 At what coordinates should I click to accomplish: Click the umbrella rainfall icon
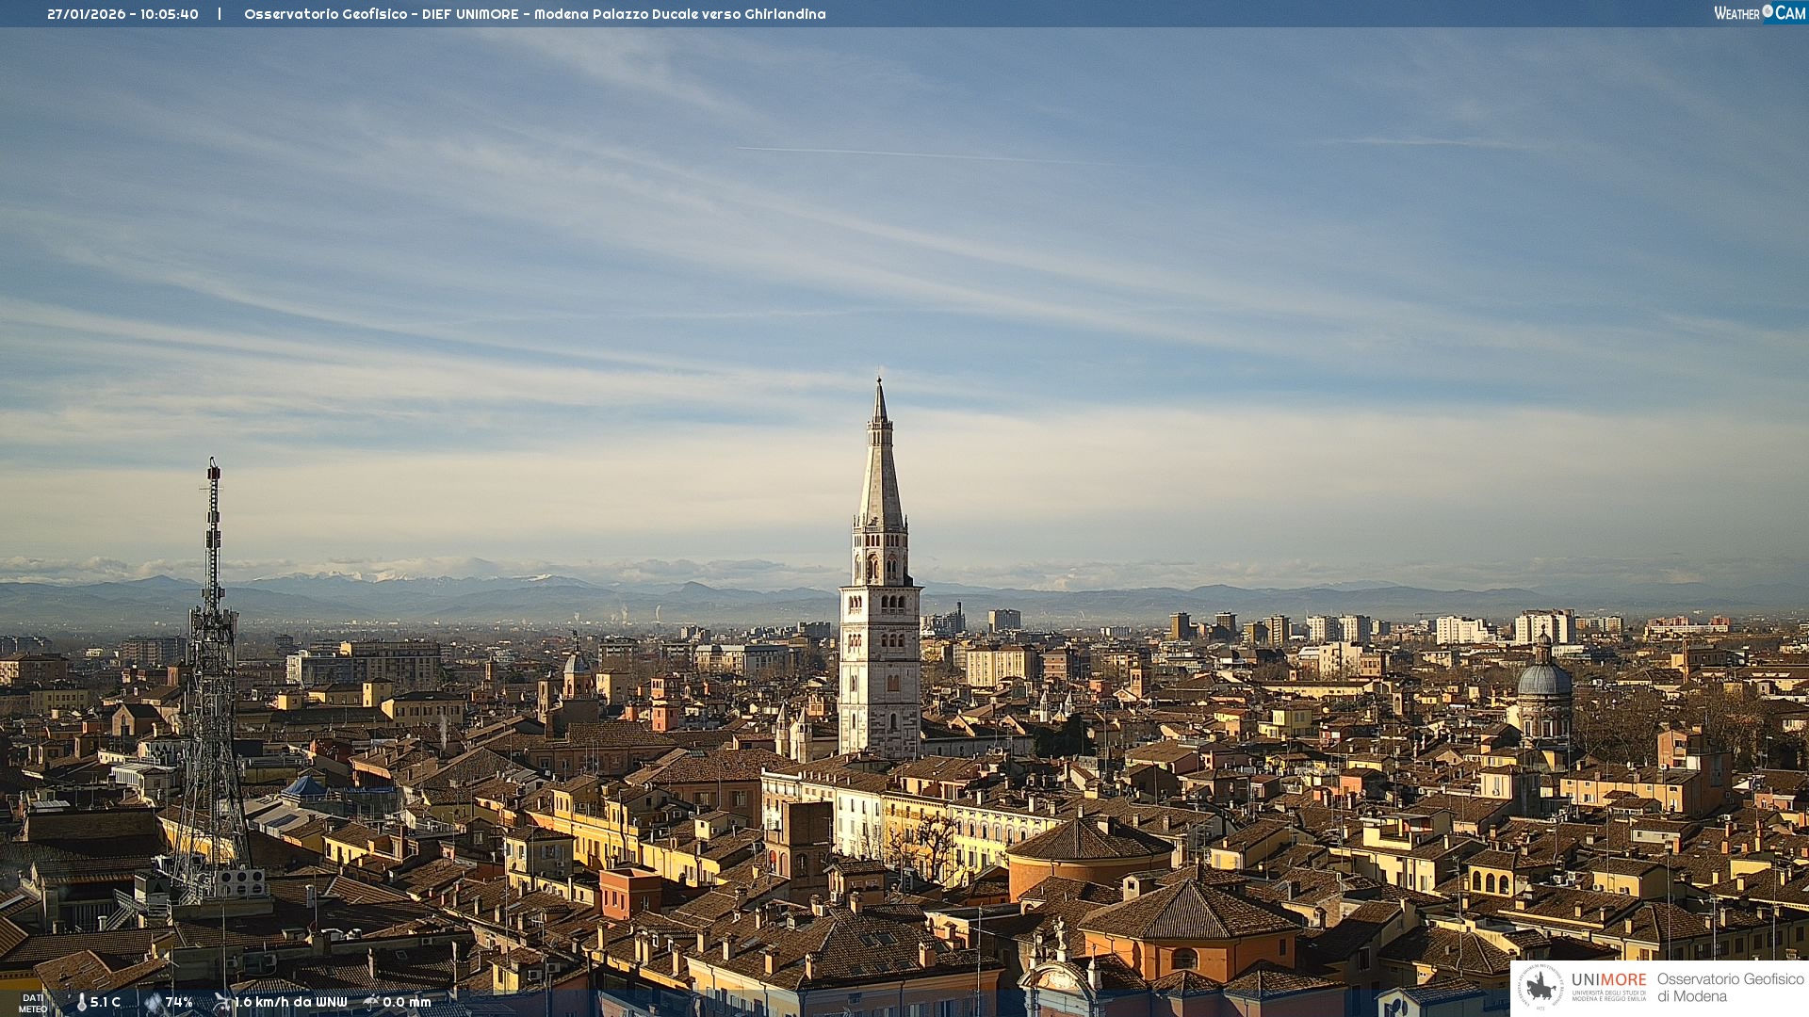coord(371,1002)
